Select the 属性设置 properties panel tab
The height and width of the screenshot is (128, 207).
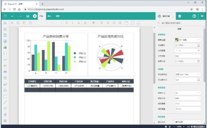point(166,16)
